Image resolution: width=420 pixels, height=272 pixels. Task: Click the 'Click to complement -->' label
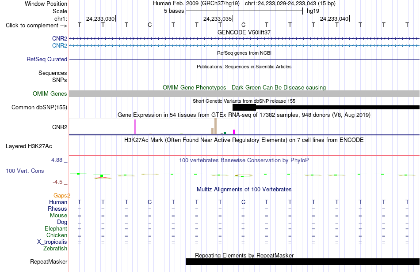pyautogui.click(x=36, y=26)
